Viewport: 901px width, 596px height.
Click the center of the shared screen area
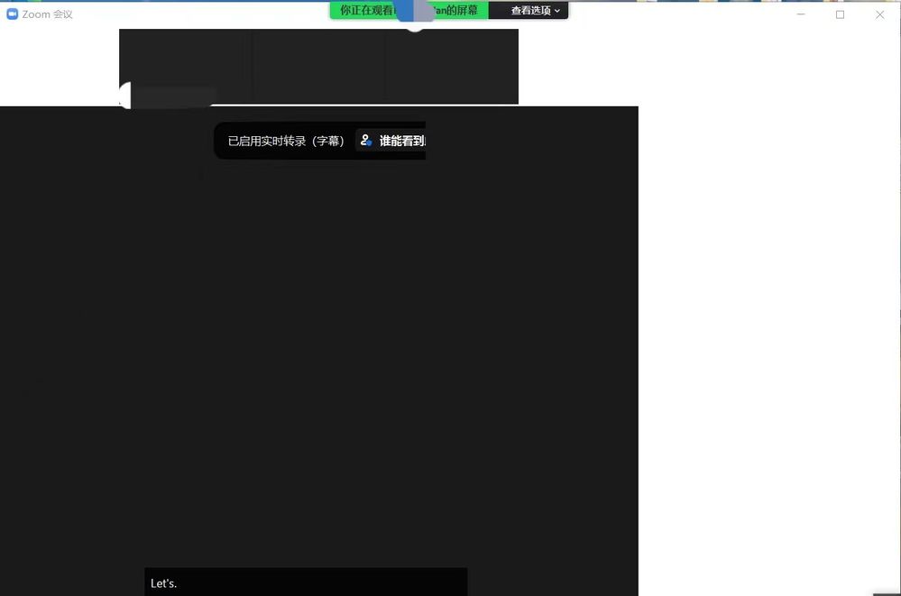pyautogui.click(x=318, y=352)
